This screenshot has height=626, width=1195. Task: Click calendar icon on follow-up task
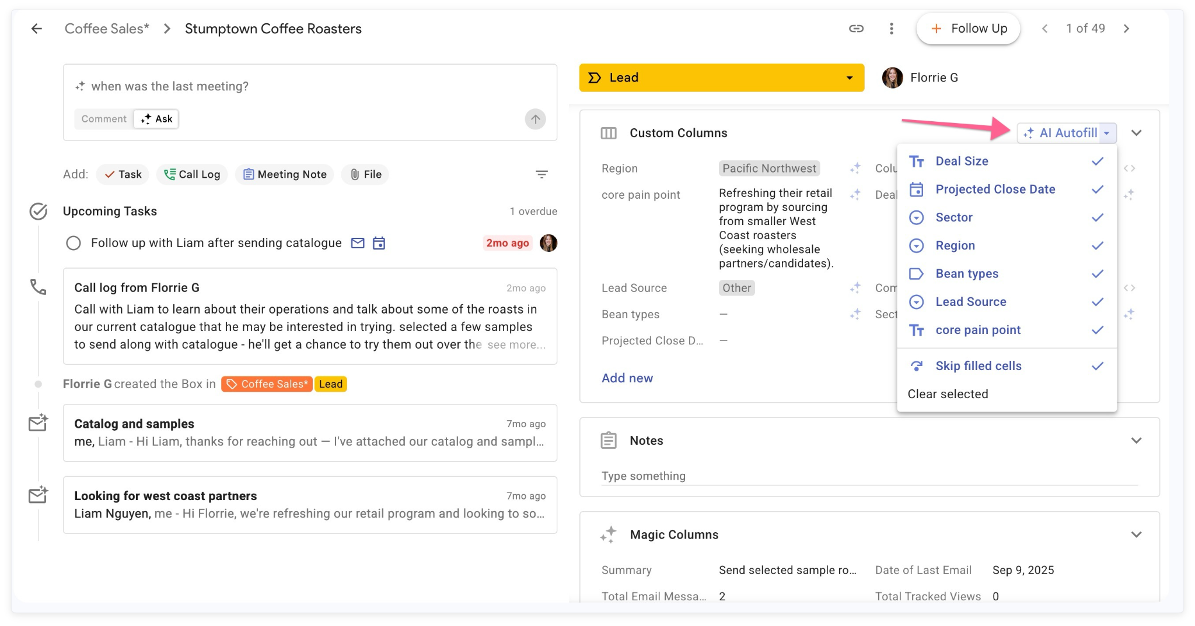tap(379, 243)
